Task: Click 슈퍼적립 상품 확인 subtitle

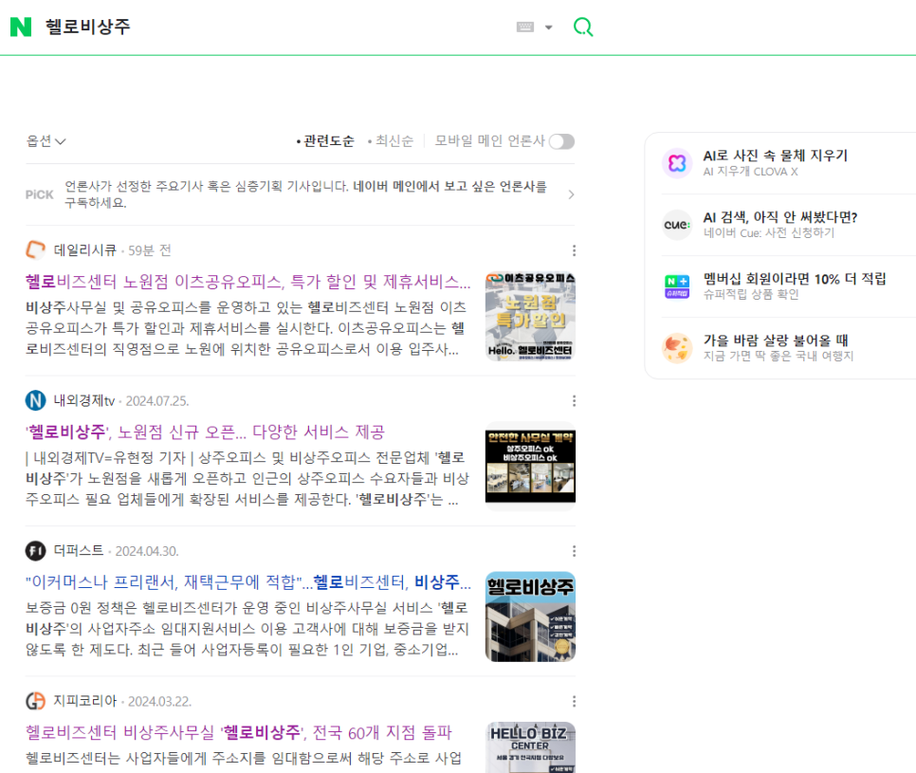Action: pos(751,294)
